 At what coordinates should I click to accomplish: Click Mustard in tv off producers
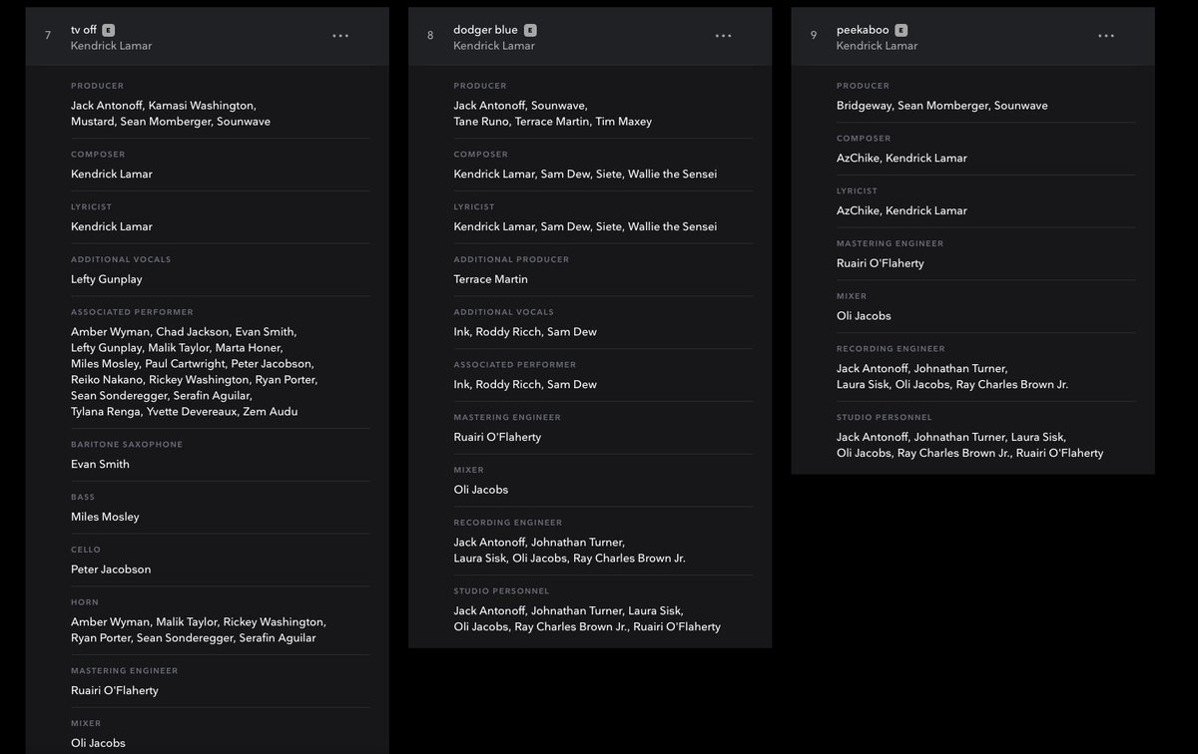click(92, 122)
